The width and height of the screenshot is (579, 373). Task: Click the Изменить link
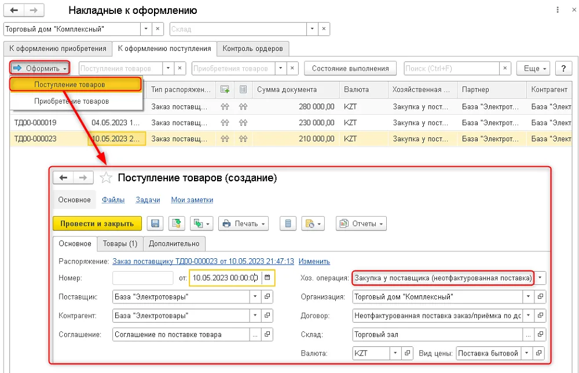pyautogui.click(x=314, y=261)
